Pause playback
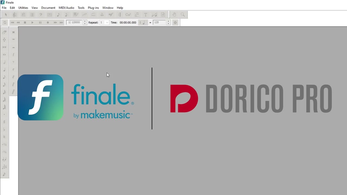 point(40,22)
